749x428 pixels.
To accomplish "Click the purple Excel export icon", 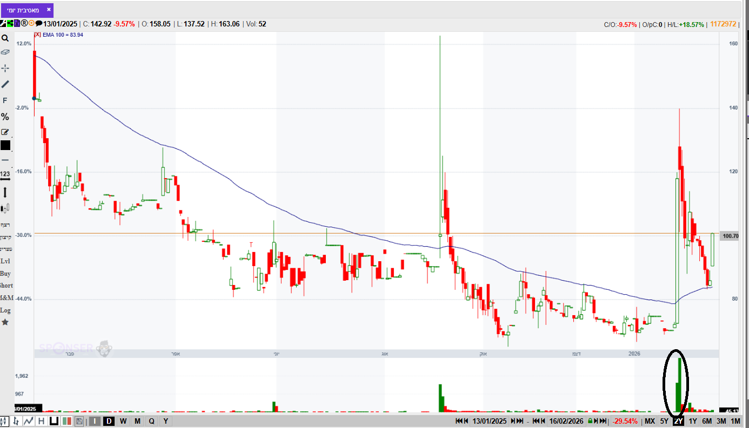I will 17,24.
